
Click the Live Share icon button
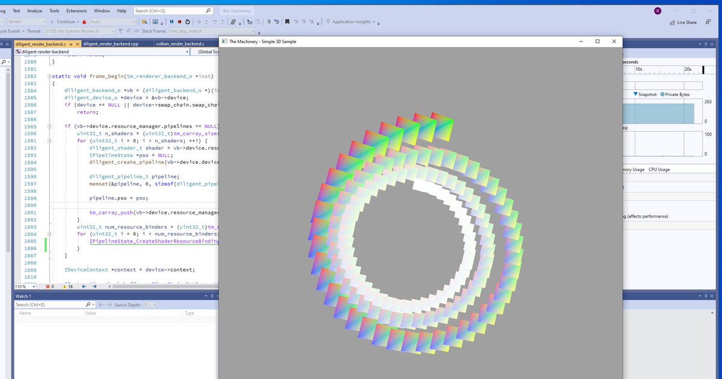(x=683, y=22)
